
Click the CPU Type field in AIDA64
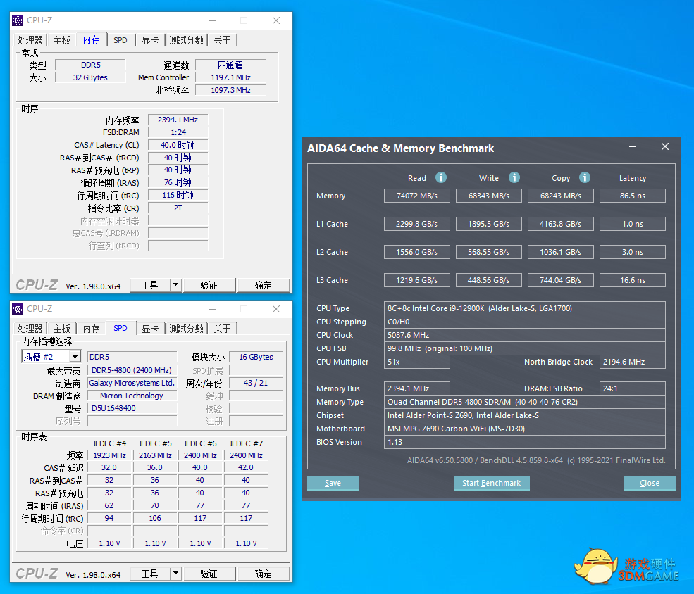[524, 308]
